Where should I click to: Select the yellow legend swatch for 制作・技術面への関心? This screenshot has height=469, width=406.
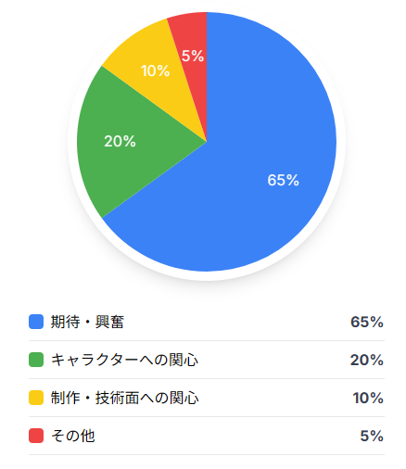(x=36, y=398)
